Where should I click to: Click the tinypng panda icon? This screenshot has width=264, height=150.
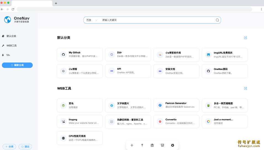pos(63,122)
